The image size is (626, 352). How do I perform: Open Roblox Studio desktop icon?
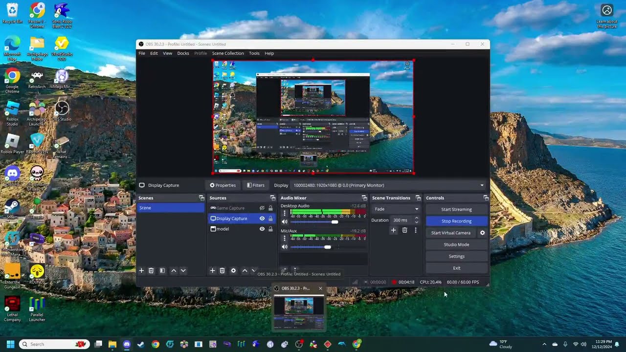pyautogui.click(x=12, y=113)
